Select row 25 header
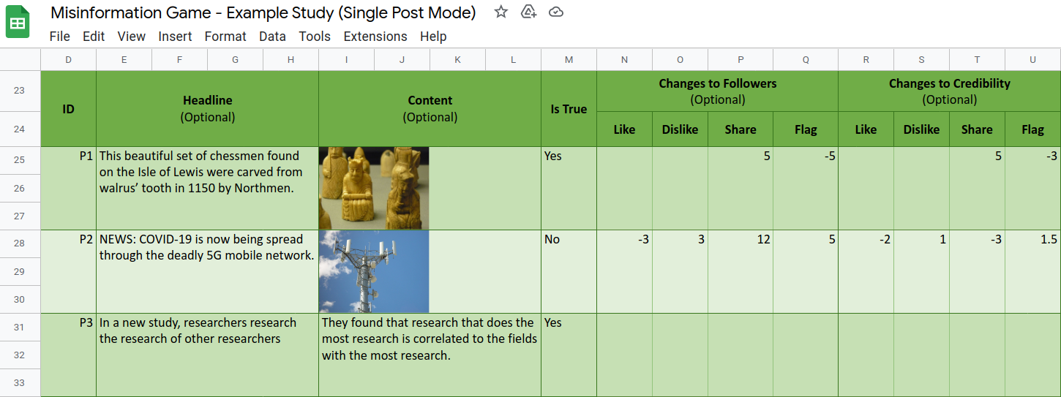 [x=20, y=160]
